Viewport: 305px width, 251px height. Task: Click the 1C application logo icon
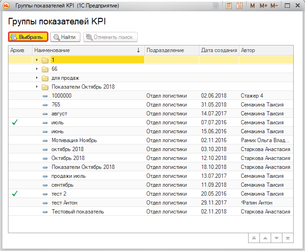click(x=6, y=6)
